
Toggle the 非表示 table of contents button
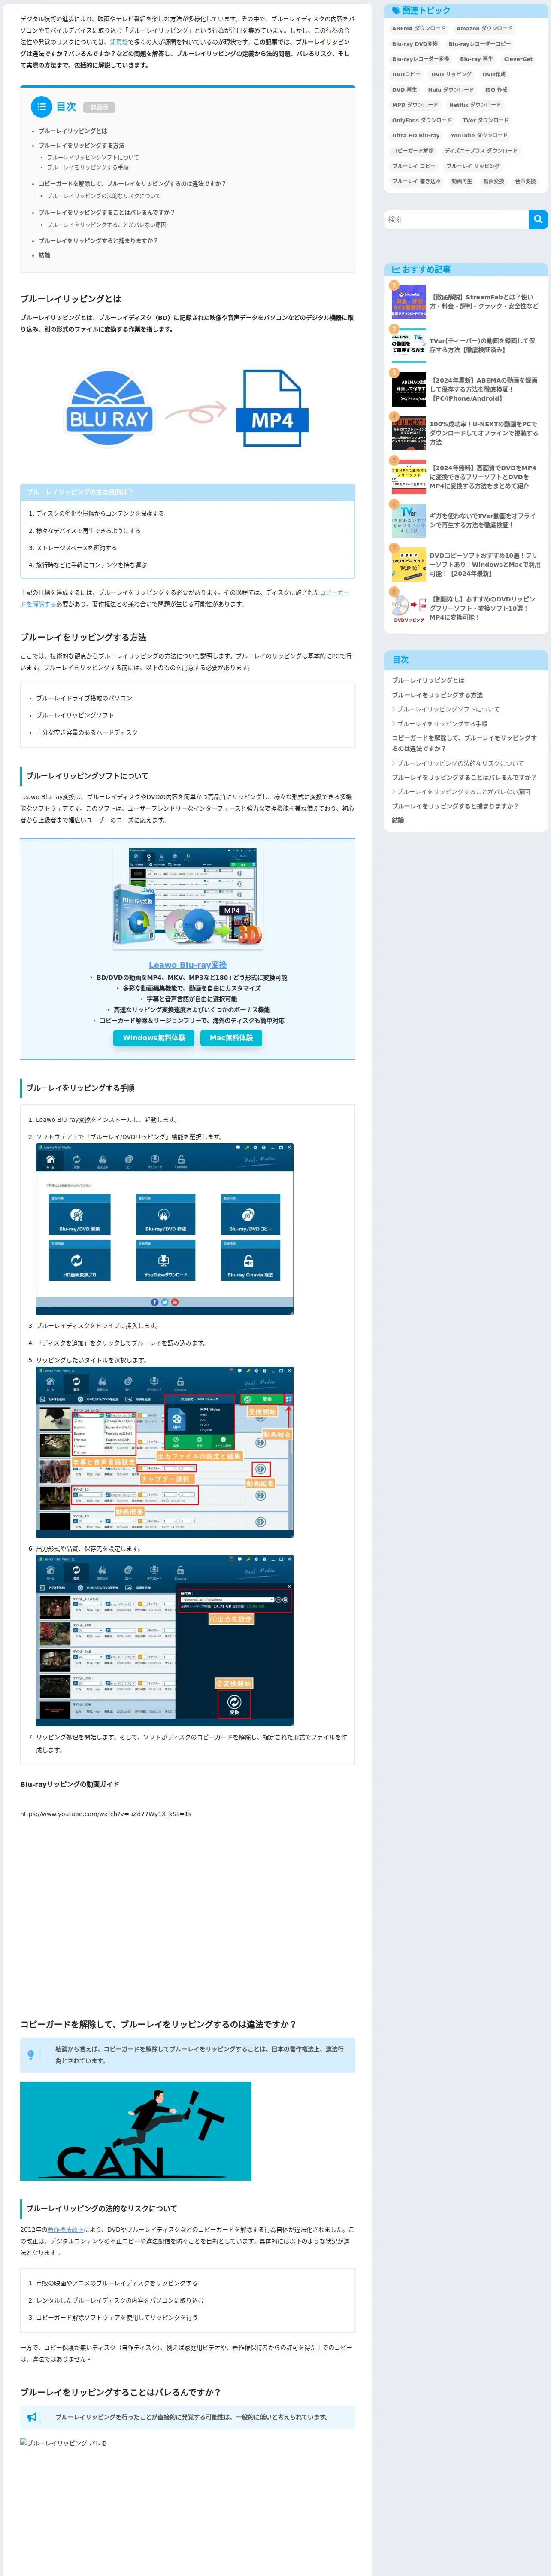pos(99,107)
